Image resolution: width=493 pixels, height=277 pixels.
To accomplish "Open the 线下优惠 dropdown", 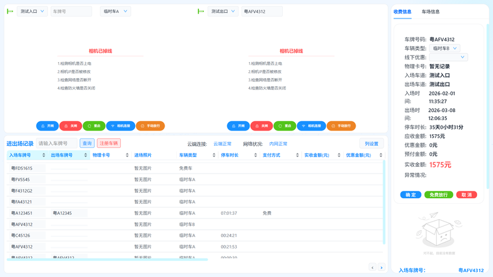I will tap(449, 57).
